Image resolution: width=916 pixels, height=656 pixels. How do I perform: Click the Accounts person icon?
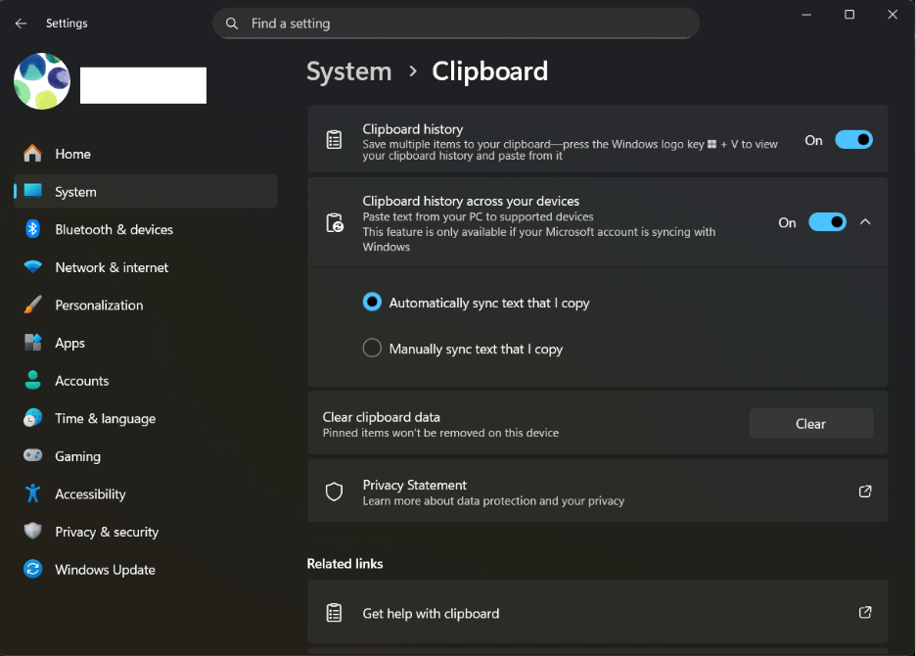pos(32,380)
